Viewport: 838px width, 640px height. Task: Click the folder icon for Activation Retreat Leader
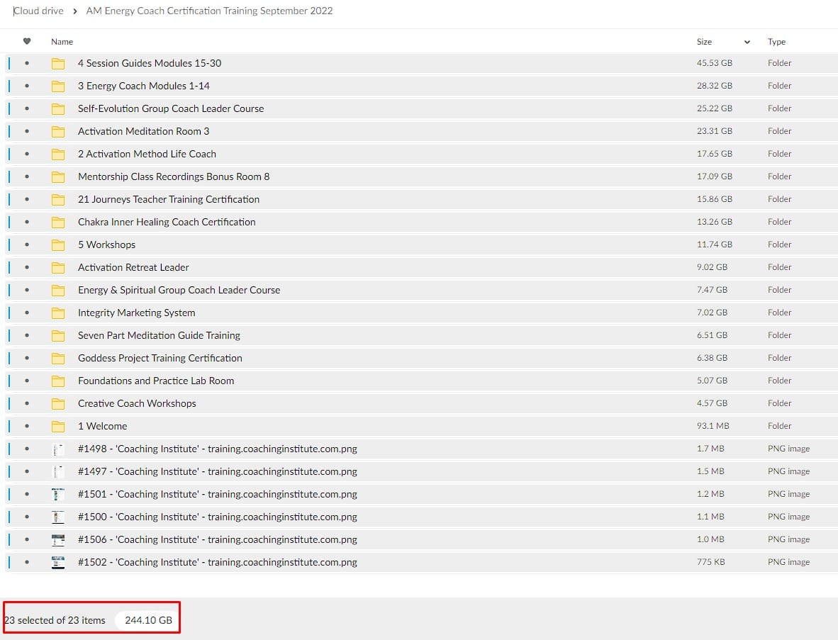point(58,268)
